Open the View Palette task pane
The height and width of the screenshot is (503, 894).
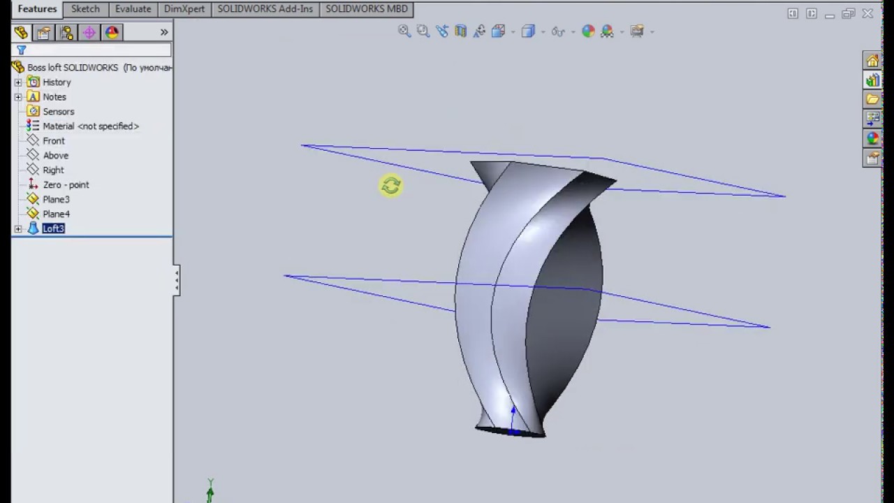[x=872, y=119]
